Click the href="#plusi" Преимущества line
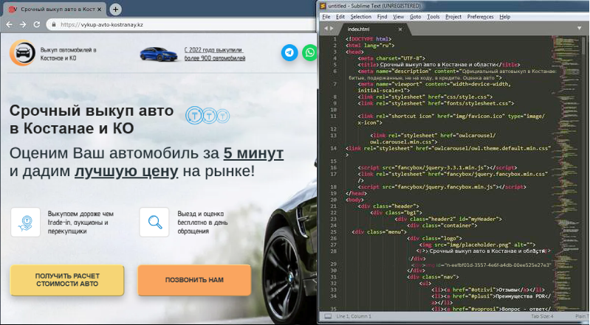The height and width of the screenshot is (325, 590). pos(492,299)
